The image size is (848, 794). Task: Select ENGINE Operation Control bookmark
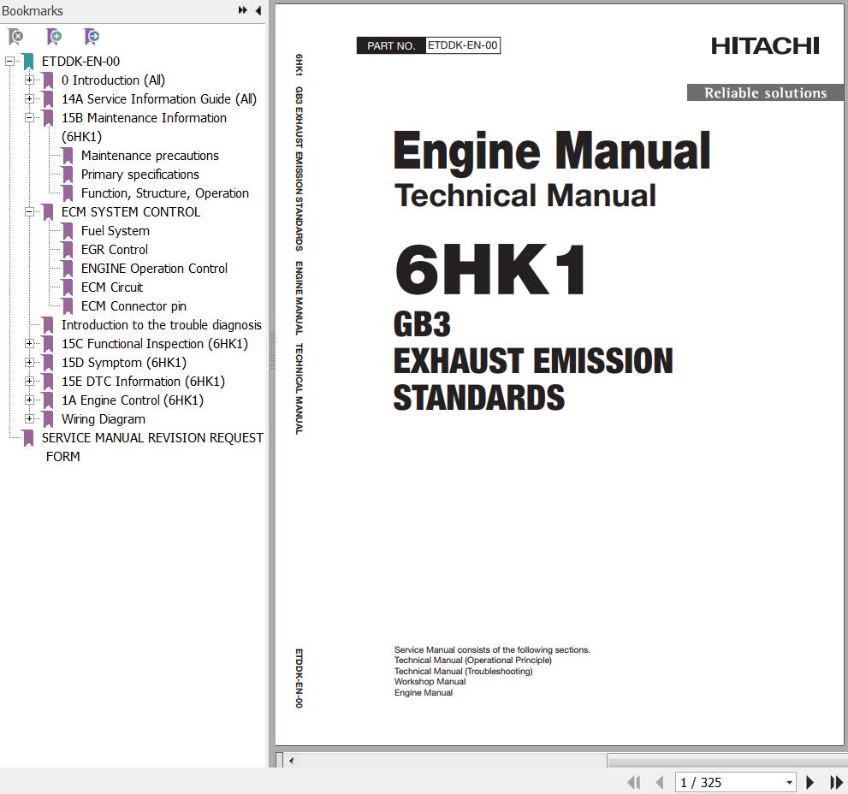pyautogui.click(x=154, y=269)
